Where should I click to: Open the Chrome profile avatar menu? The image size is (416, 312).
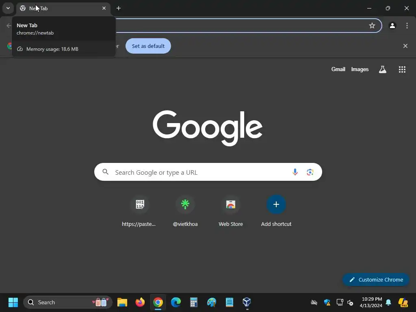392,26
